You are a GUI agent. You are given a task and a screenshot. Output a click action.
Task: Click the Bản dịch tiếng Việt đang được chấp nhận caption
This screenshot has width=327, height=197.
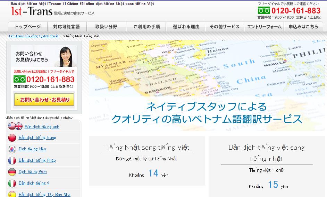pyautogui.click(x=39, y=118)
